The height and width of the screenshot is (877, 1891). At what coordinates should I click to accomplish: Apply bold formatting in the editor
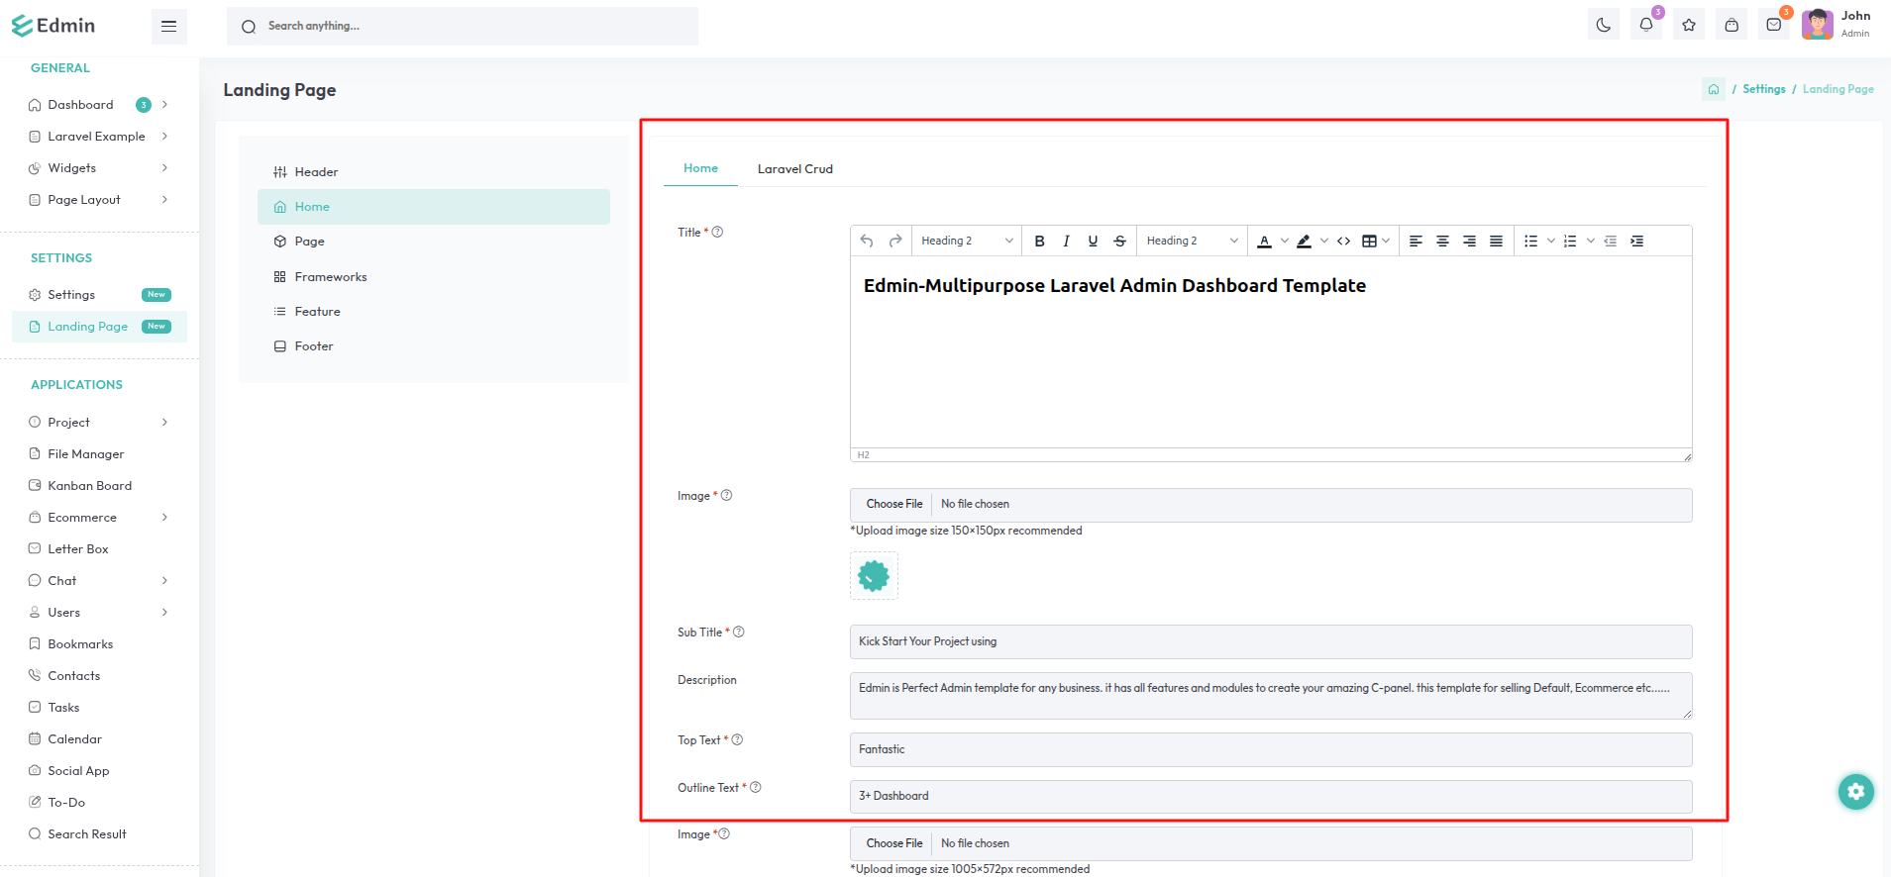1039,242
